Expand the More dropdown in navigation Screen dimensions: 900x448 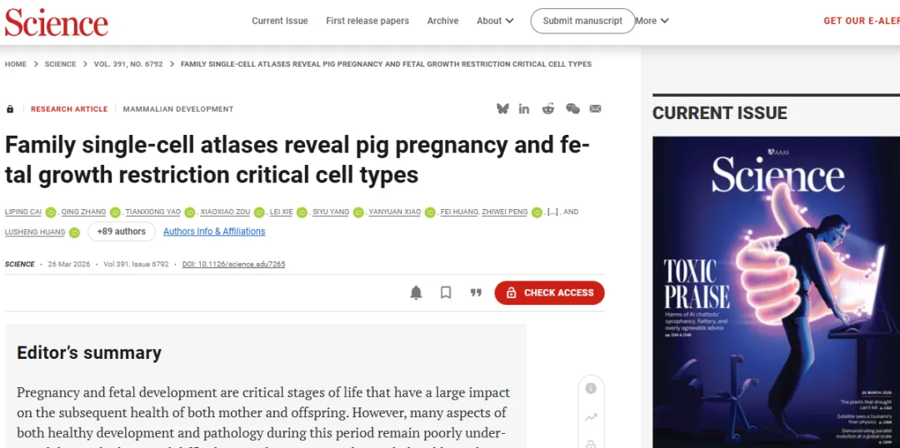652,21
